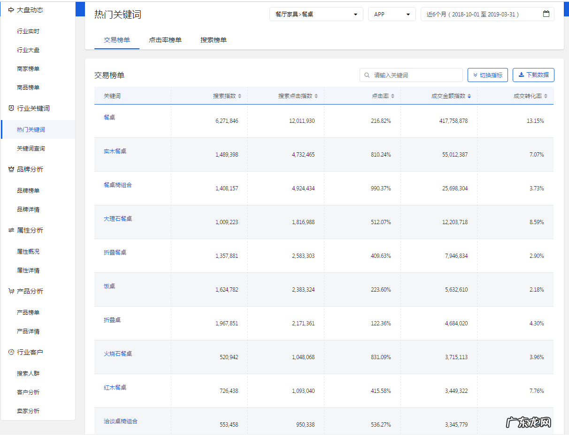Select the crown icon next to 品牌分析
This screenshot has width=569, height=436.
10,169
